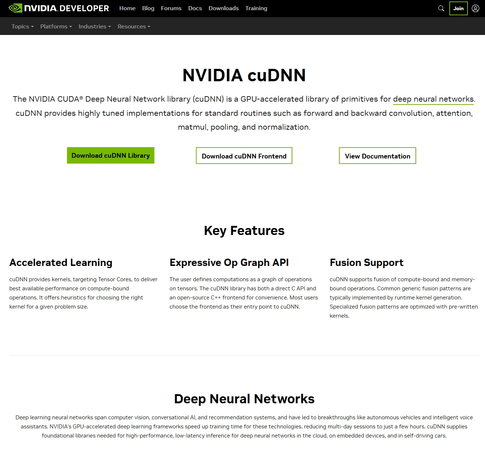The width and height of the screenshot is (485, 451).
Task: Open the Forums nav link
Action: pos(171,8)
